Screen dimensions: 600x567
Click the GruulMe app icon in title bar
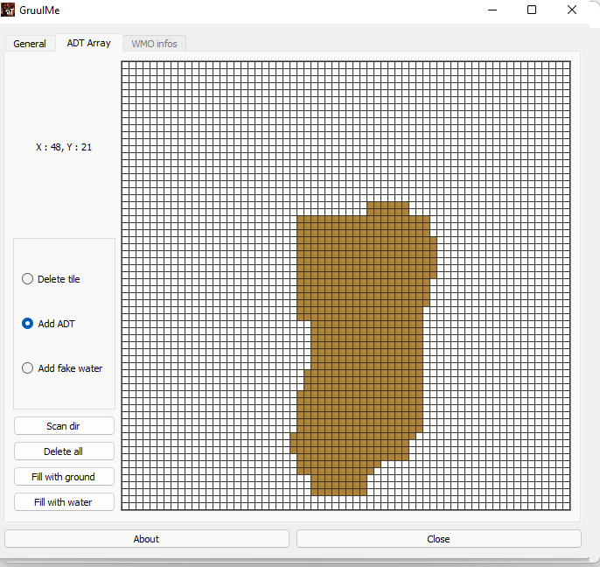9,10
